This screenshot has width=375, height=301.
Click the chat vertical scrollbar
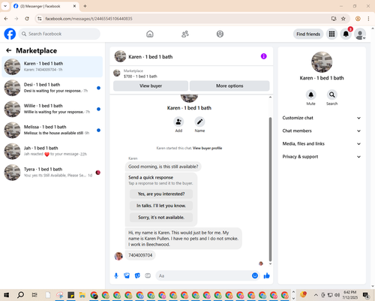pos(270,189)
